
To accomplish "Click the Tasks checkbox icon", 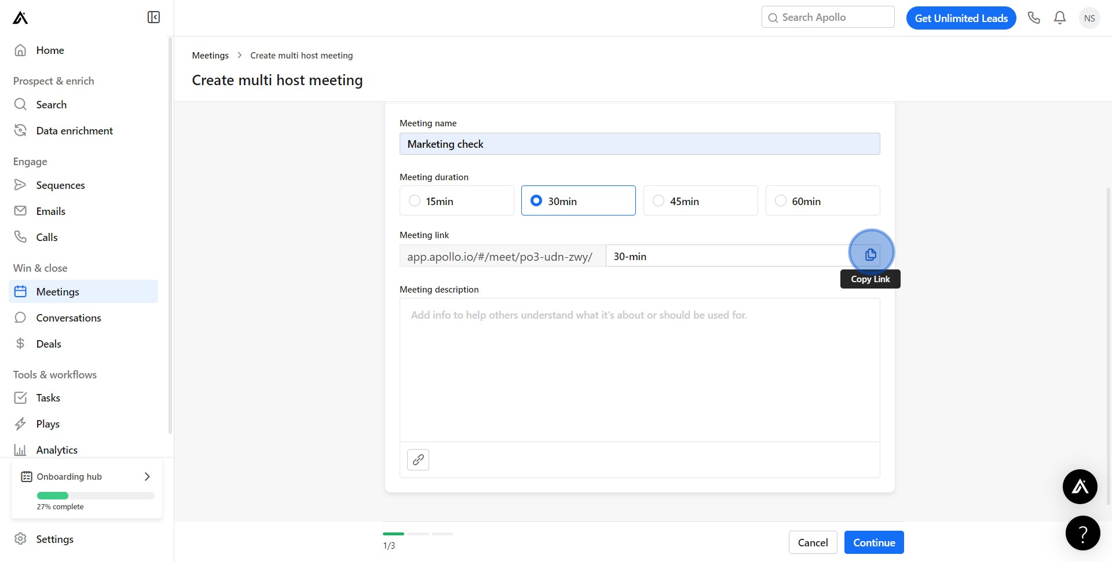I will tap(20, 397).
